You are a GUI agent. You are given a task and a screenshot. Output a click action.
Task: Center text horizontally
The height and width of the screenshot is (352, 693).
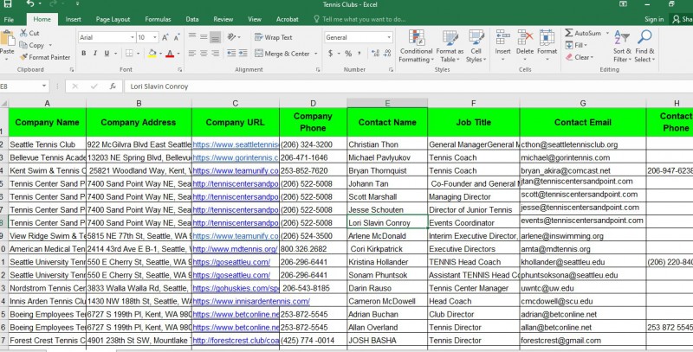(204, 54)
